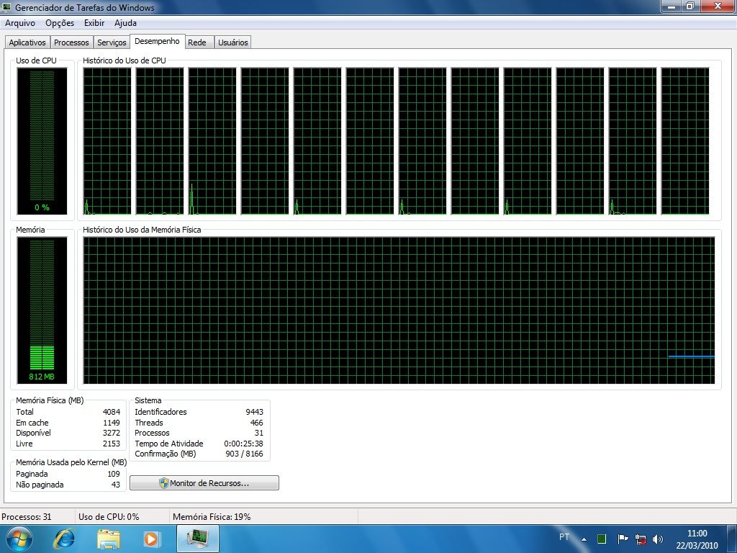Open Windows Explorer folder icon on taskbar
The height and width of the screenshot is (553, 737).
[108, 539]
